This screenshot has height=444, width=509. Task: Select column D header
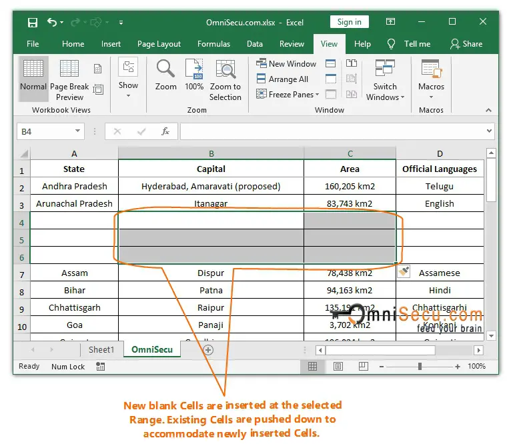(440, 153)
